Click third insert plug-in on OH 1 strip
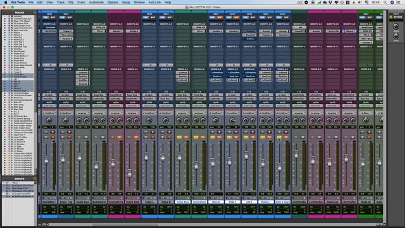This screenshot has height=228, width=405. [x=249, y=39]
